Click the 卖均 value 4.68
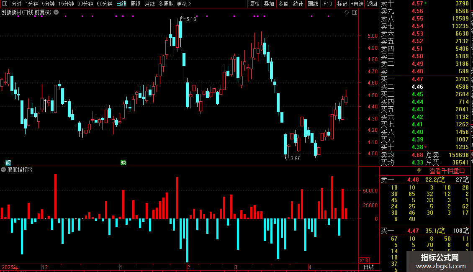This screenshot has height=272, width=473. 417,155
